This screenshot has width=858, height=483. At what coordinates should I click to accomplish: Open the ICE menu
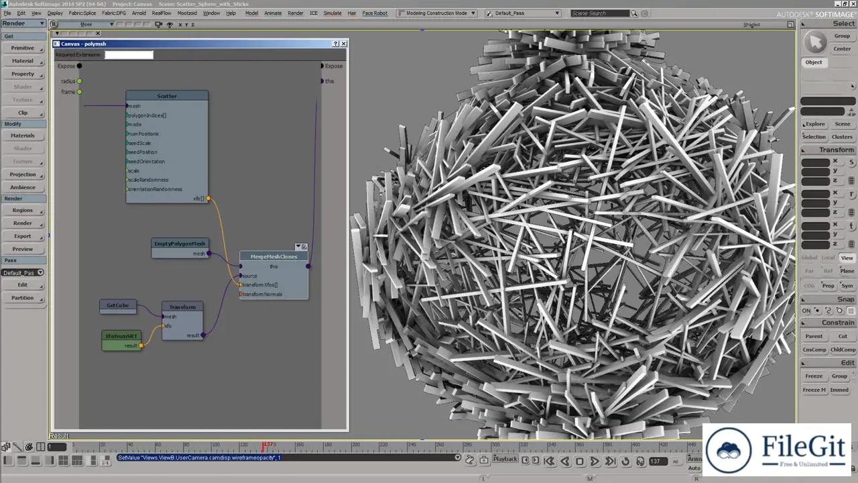click(314, 13)
